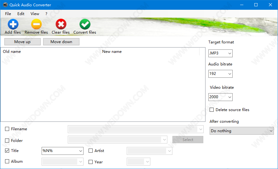Open the Title %N% dropdown

tap(63, 151)
